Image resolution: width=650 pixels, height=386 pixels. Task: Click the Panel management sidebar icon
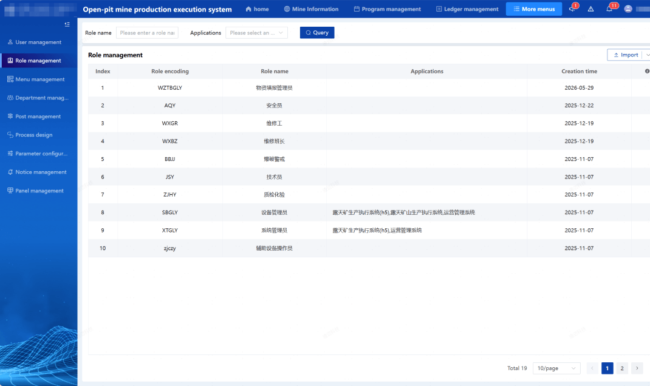click(10, 191)
